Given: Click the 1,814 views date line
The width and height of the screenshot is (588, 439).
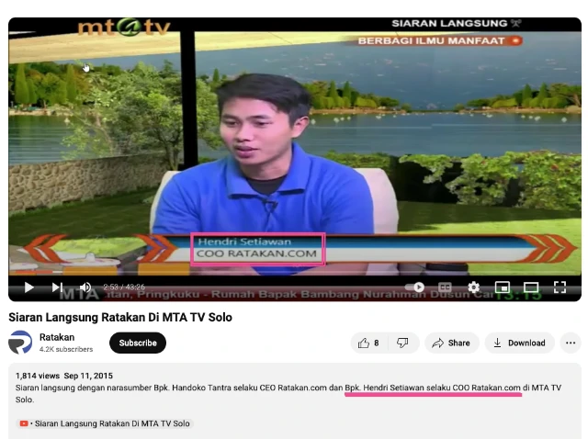Looking at the screenshot, I should (x=64, y=376).
